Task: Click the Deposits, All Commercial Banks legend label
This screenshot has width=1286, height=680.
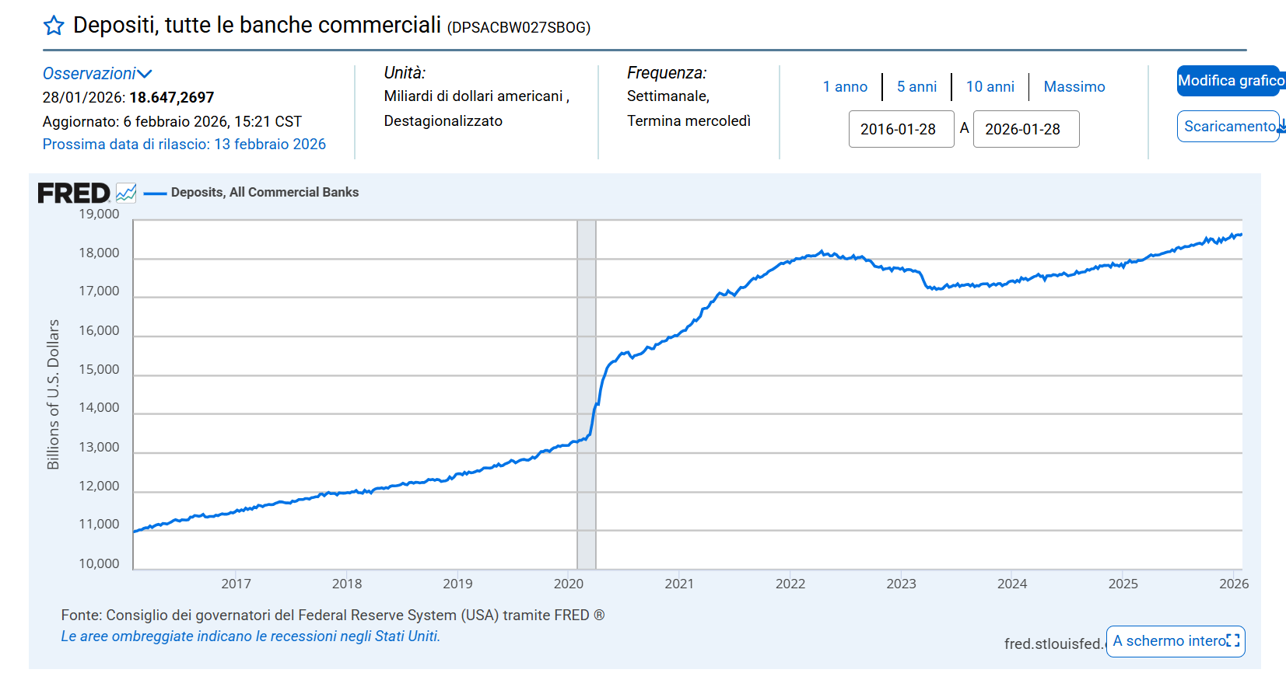Action: (x=265, y=192)
